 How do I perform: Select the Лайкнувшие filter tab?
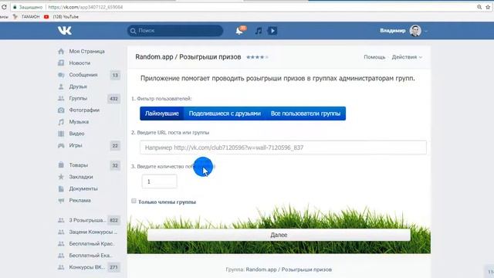(162, 114)
